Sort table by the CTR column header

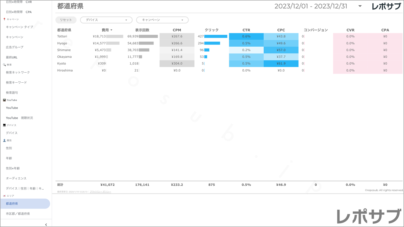coord(246,30)
